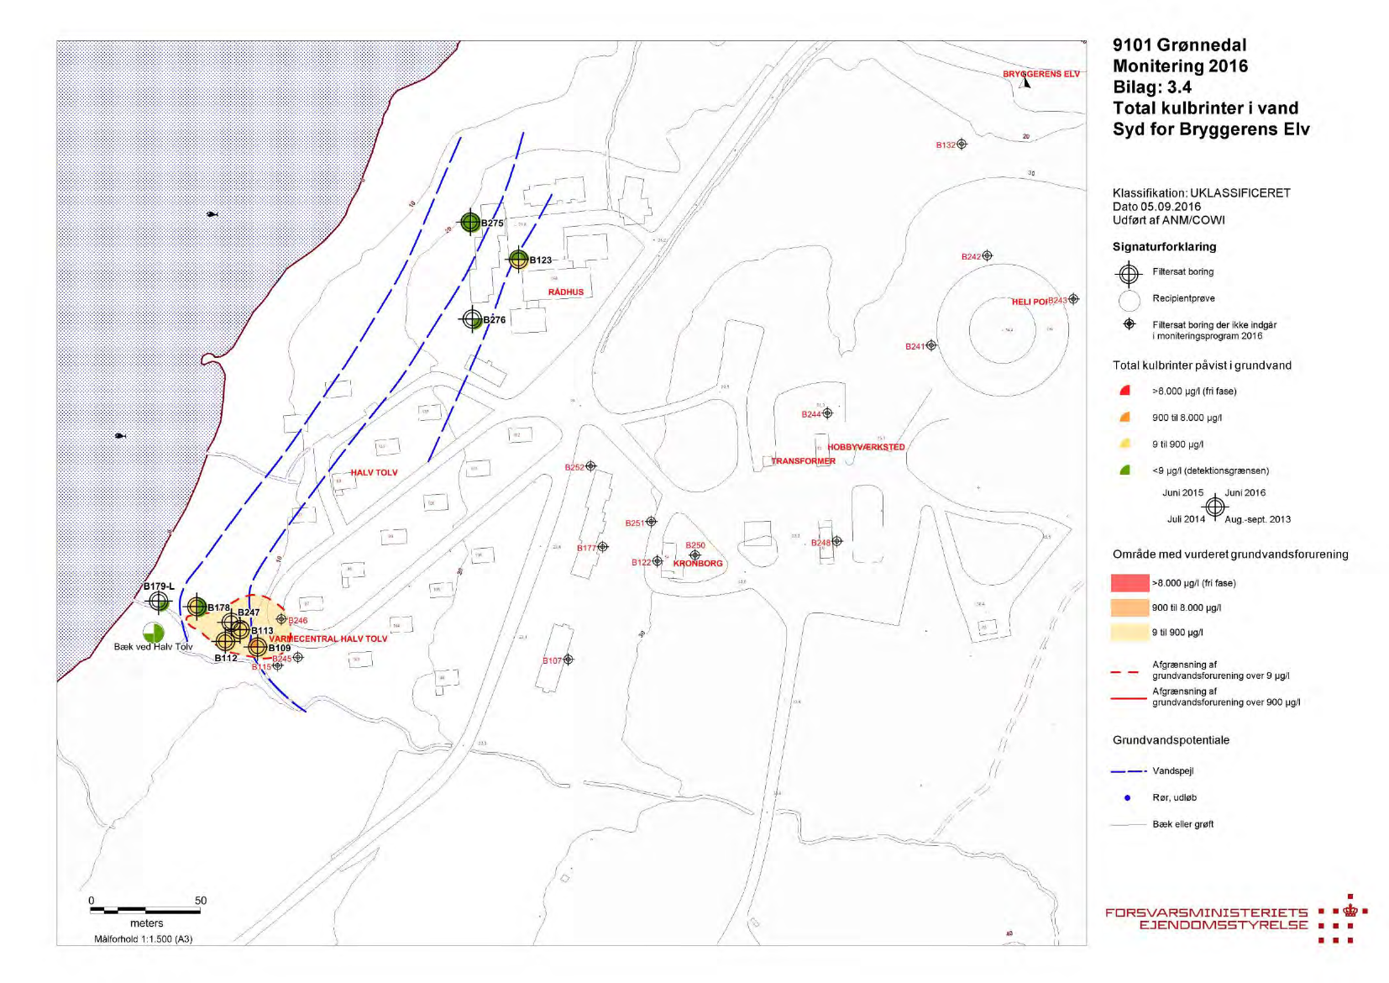Click the B244 borehole symbol
This screenshot has width=1389, height=983.
[x=827, y=413]
